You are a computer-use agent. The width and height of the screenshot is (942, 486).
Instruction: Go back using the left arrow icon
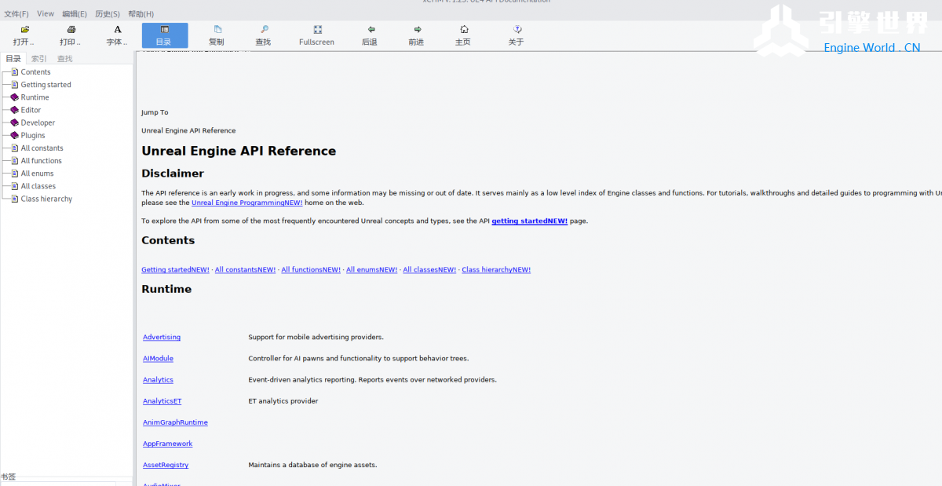tap(370, 30)
